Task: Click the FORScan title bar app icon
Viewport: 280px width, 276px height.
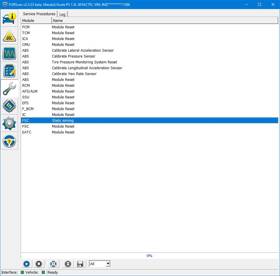Action: coord(5,4)
